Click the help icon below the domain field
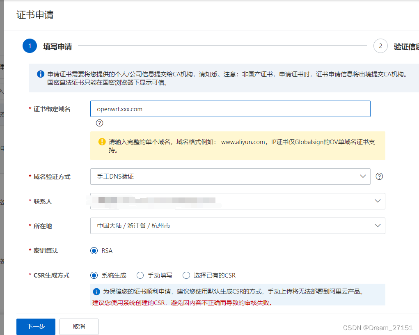This screenshot has width=419, height=335. click(99, 123)
